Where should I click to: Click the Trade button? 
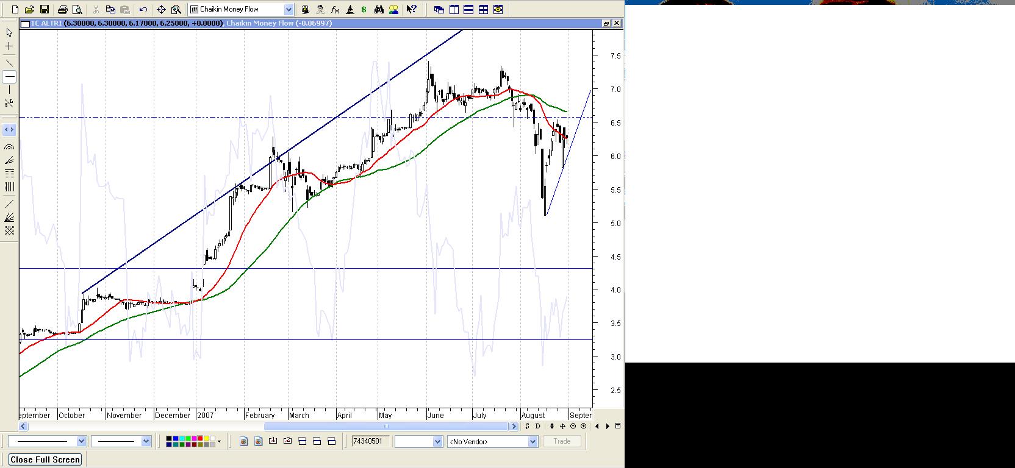click(562, 441)
